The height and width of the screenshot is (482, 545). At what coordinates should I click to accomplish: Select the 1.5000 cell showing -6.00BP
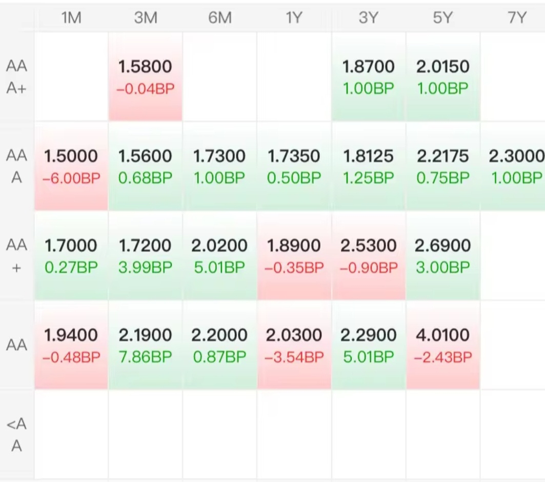71,166
